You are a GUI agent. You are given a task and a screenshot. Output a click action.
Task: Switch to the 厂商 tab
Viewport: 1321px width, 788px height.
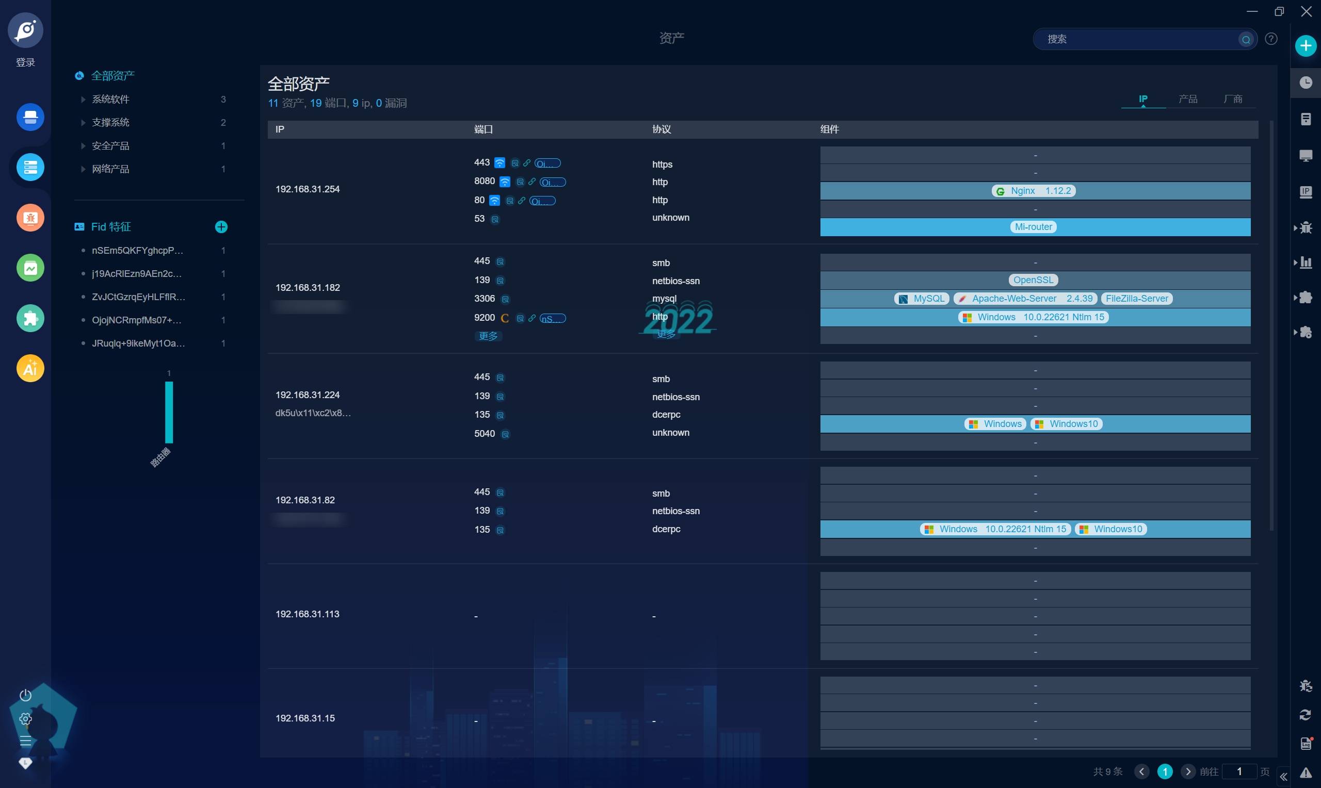click(1232, 99)
